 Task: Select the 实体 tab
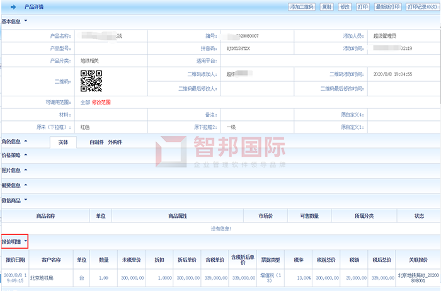point(62,142)
